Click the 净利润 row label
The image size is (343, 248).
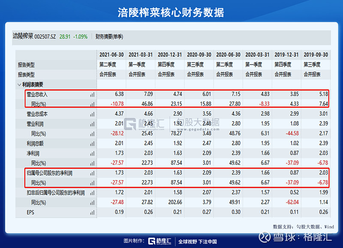pyautogui.click(x=33, y=154)
